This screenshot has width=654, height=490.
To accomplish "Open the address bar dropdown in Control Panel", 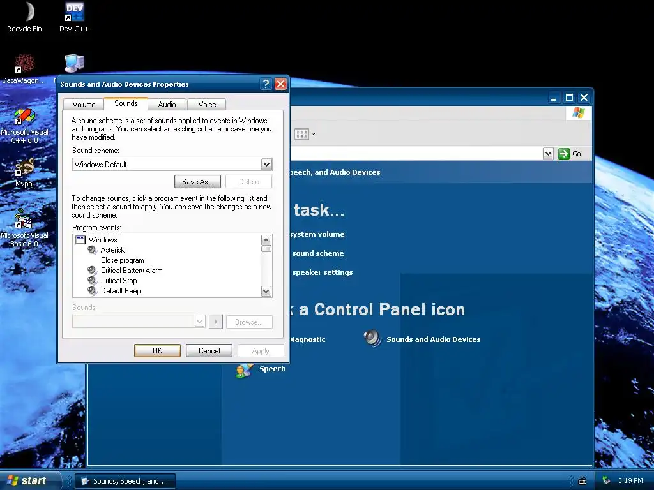I will click(548, 154).
